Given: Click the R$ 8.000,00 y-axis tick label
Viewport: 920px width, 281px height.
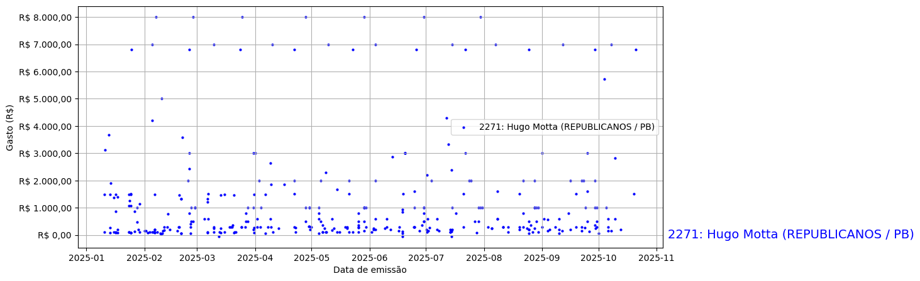Looking at the screenshot, I should [45, 18].
